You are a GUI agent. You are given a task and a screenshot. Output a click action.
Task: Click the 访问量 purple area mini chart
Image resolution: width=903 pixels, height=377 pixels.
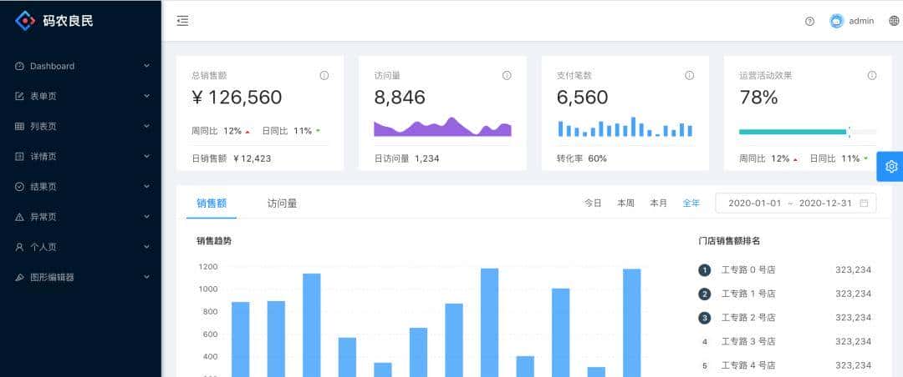click(442, 127)
